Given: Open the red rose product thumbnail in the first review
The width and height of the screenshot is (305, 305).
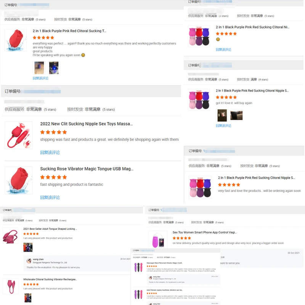Looking at the screenshot, I should click(x=16, y=40).
